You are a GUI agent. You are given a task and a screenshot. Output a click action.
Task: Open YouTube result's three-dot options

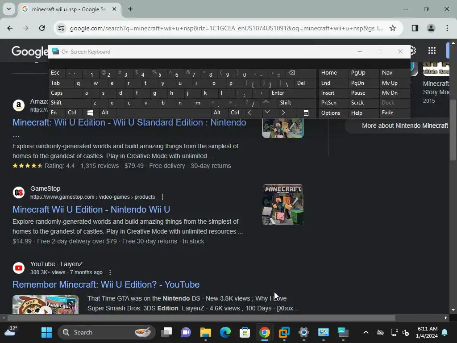[x=110, y=272]
